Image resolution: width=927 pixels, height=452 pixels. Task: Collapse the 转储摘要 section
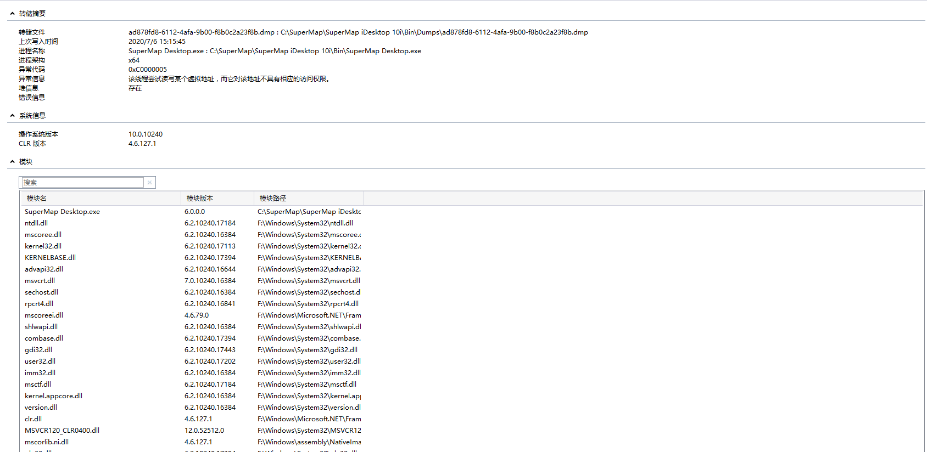pos(12,14)
